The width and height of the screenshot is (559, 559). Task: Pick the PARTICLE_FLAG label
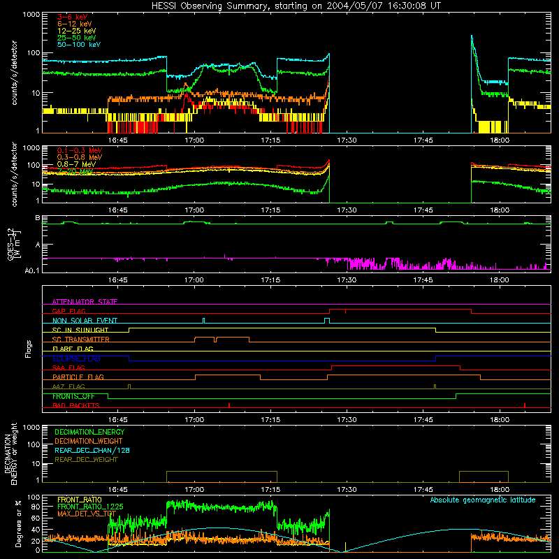(78, 377)
